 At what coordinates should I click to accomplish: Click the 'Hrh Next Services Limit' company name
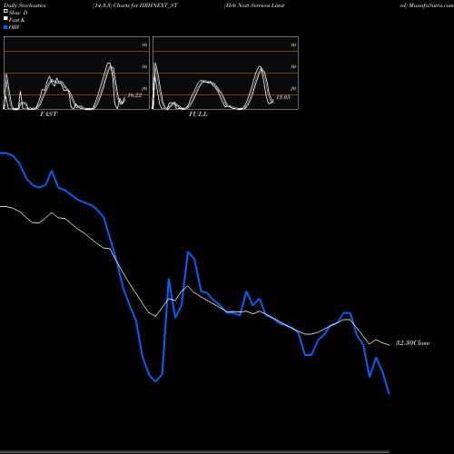click(x=254, y=5)
